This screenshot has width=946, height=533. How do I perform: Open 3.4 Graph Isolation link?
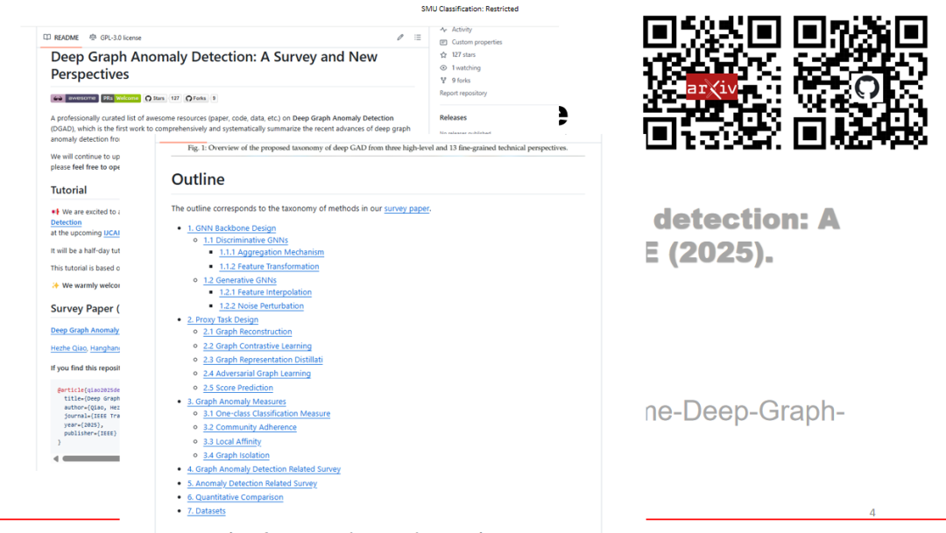click(x=236, y=456)
